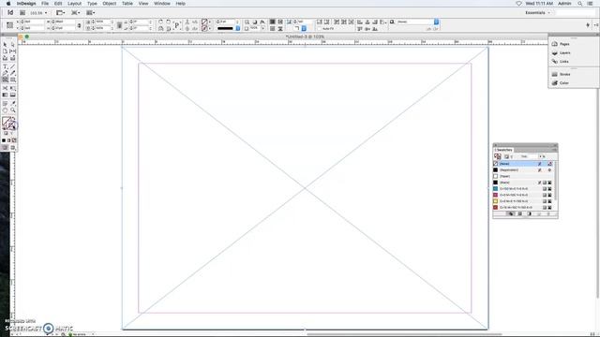Select the Rectangle Frame tool
Viewport: 600px width, 337px height.
click(5, 80)
